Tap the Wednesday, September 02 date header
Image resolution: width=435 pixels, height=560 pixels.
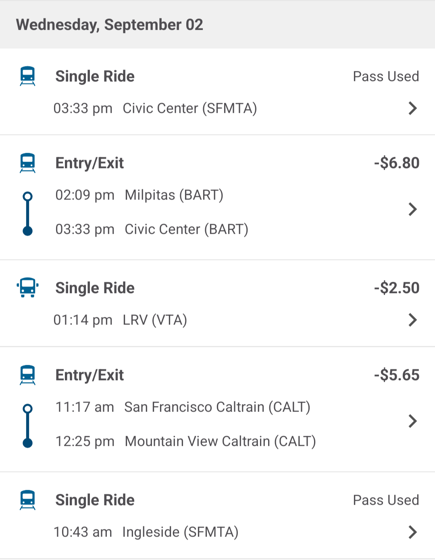pos(109,25)
